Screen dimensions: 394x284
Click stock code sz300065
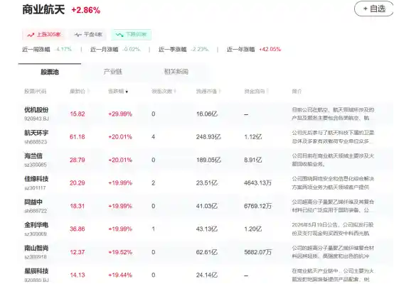point(36,165)
